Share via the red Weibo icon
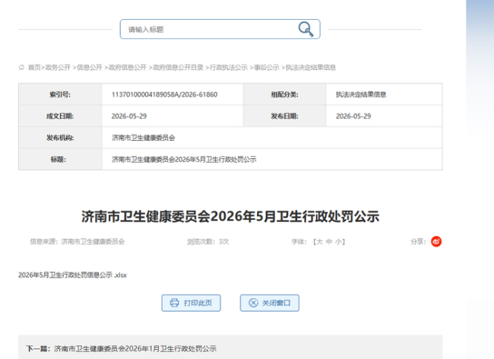 pyautogui.click(x=436, y=241)
